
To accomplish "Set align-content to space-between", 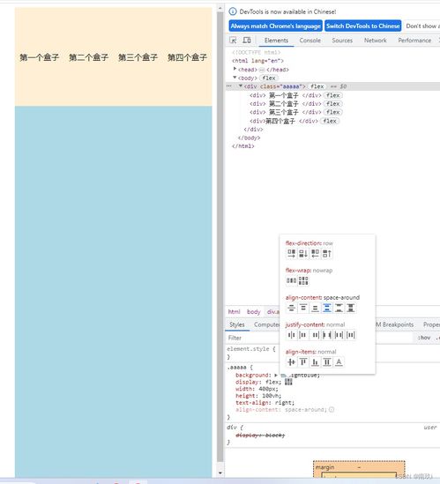I will coord(339,308).
